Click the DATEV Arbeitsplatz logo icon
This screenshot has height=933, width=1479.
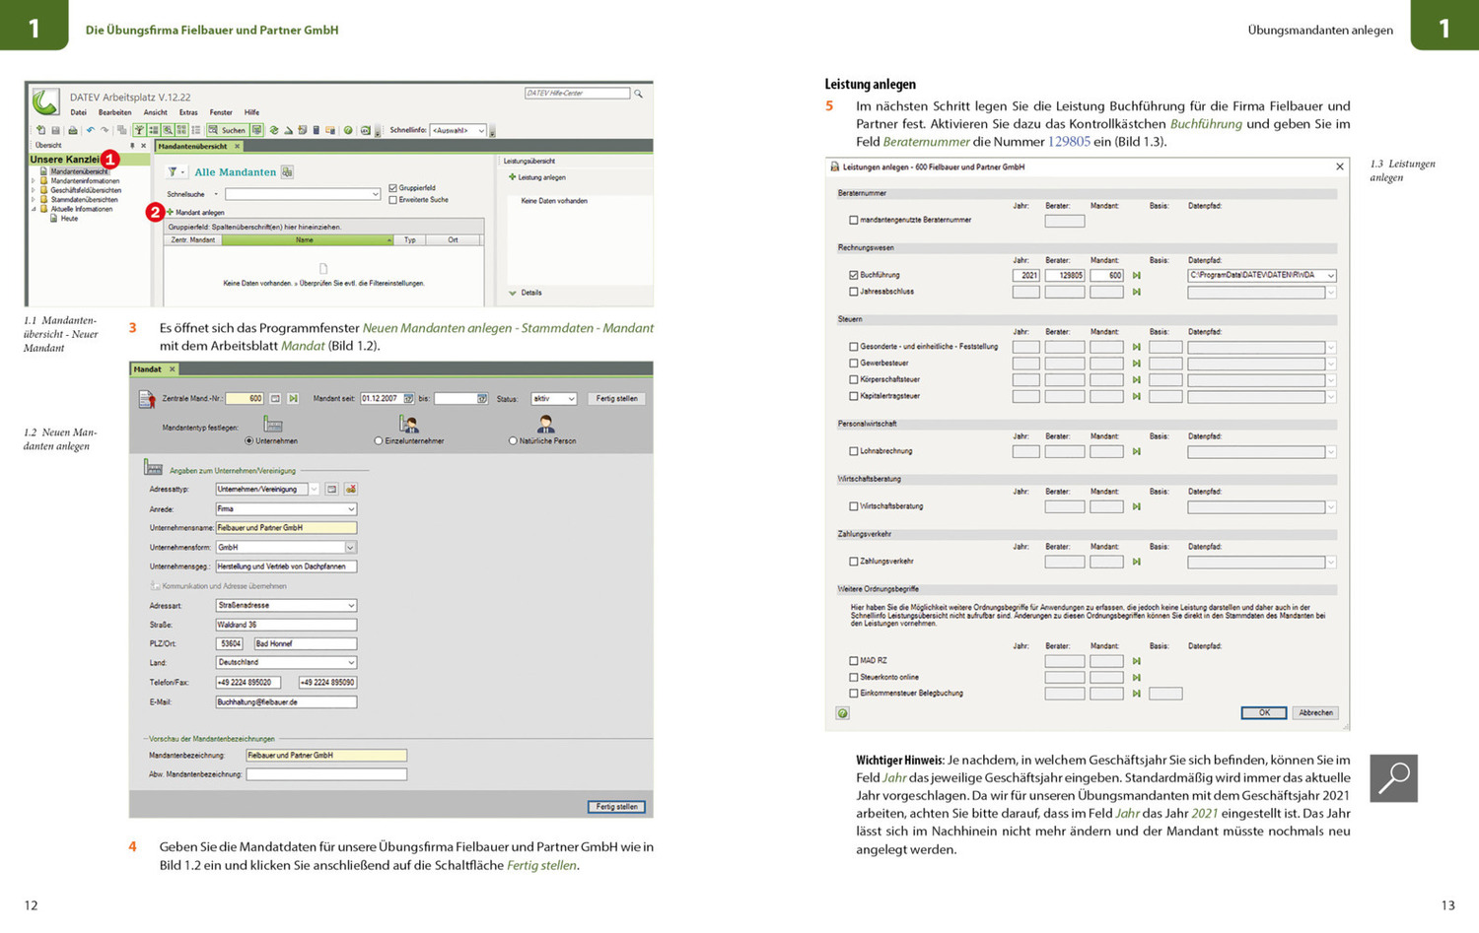45,100
